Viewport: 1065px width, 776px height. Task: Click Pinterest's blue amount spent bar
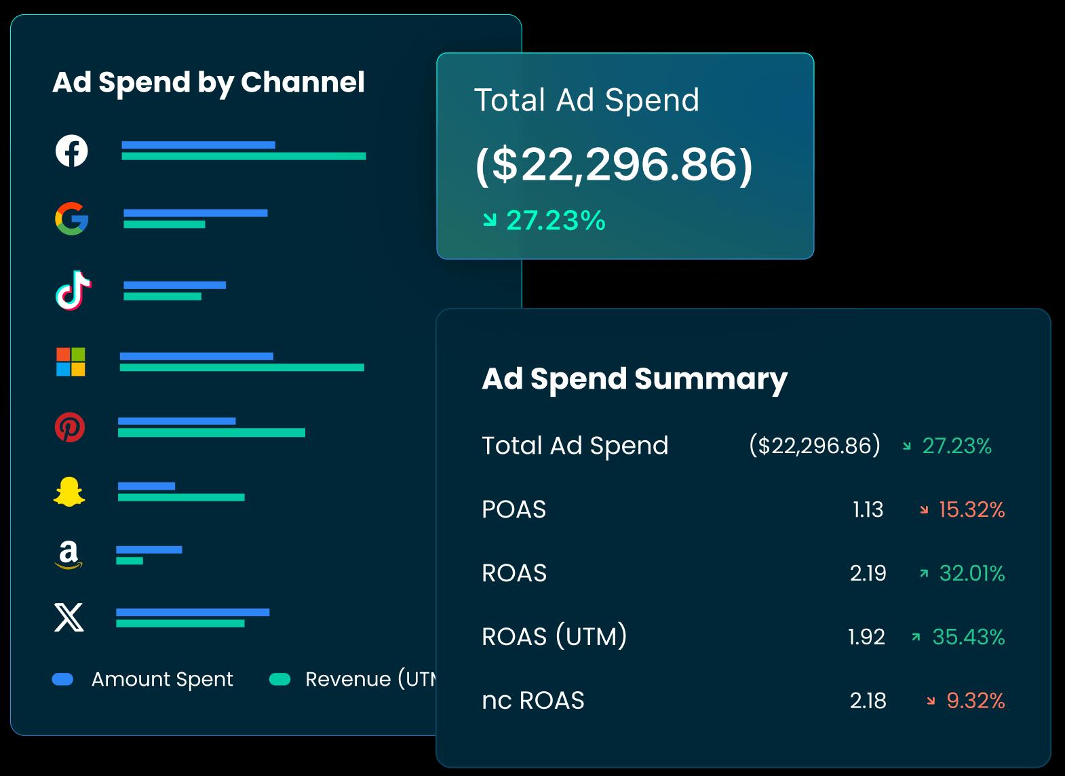[176, 421]
